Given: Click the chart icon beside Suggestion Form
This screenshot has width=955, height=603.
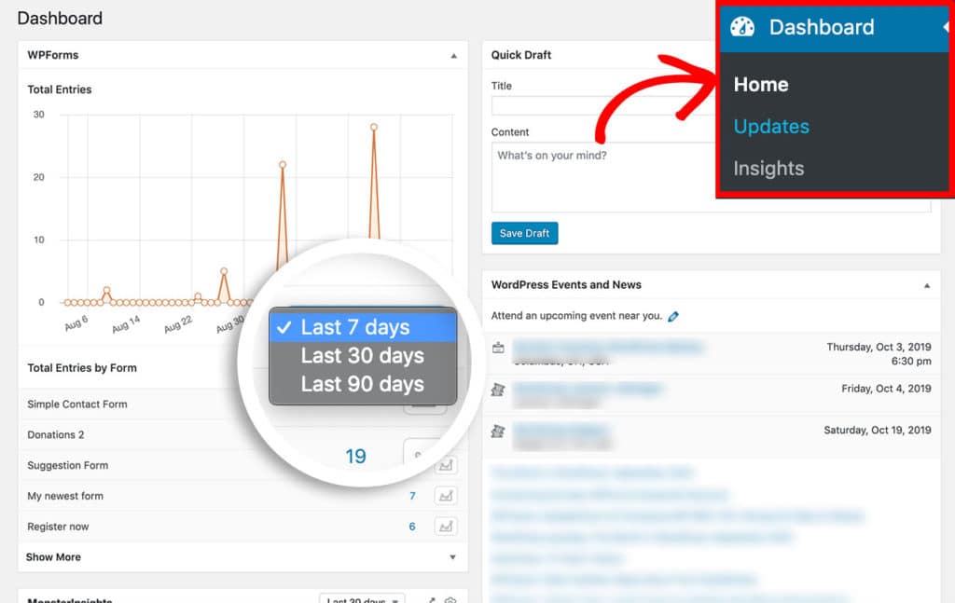Looking at the screenshot, I should click(x=445, y=465).
